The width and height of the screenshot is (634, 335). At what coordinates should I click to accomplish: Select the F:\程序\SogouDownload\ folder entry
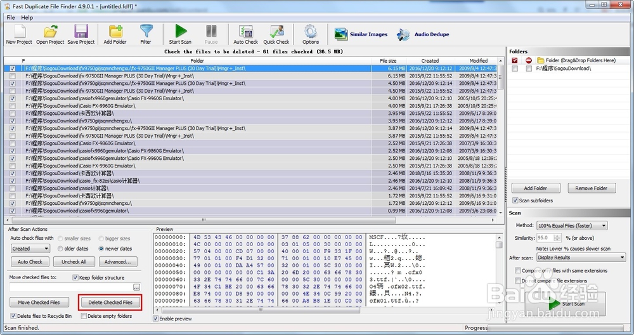tap(564, 69)
